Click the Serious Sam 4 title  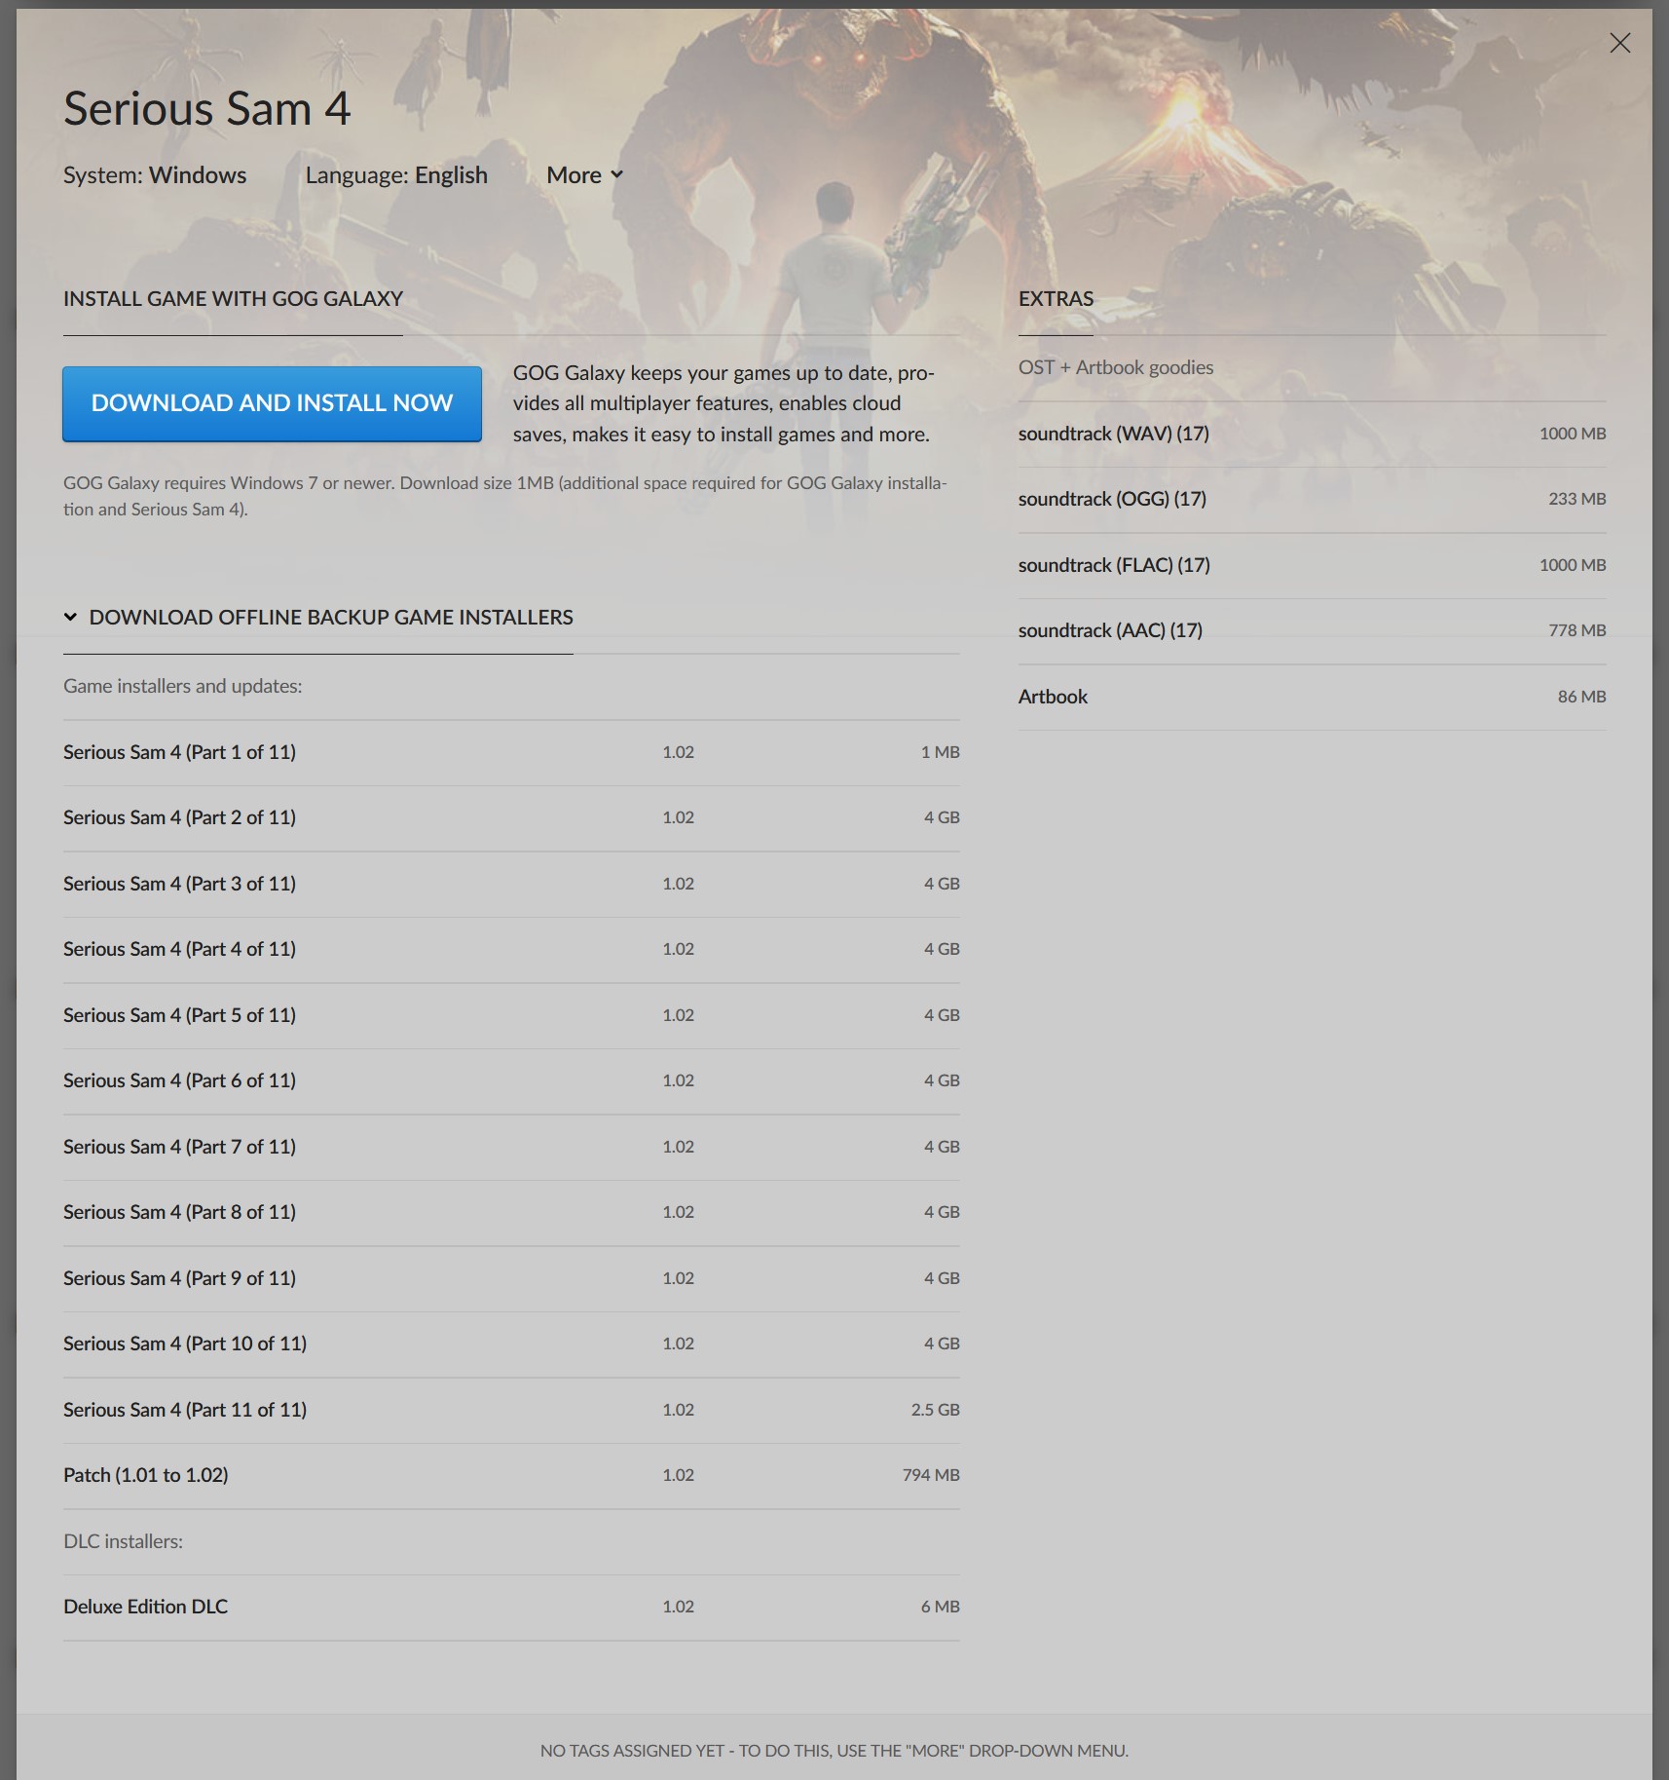[x=206, y=108]
